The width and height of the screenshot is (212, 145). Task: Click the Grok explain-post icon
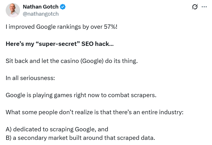click(x=195, y=7)
